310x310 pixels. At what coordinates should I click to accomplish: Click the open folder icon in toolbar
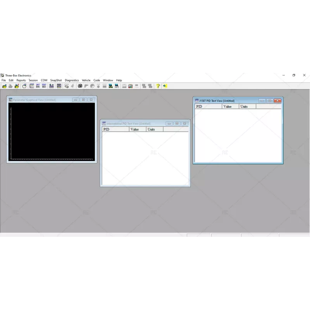[x=4, y=86]
